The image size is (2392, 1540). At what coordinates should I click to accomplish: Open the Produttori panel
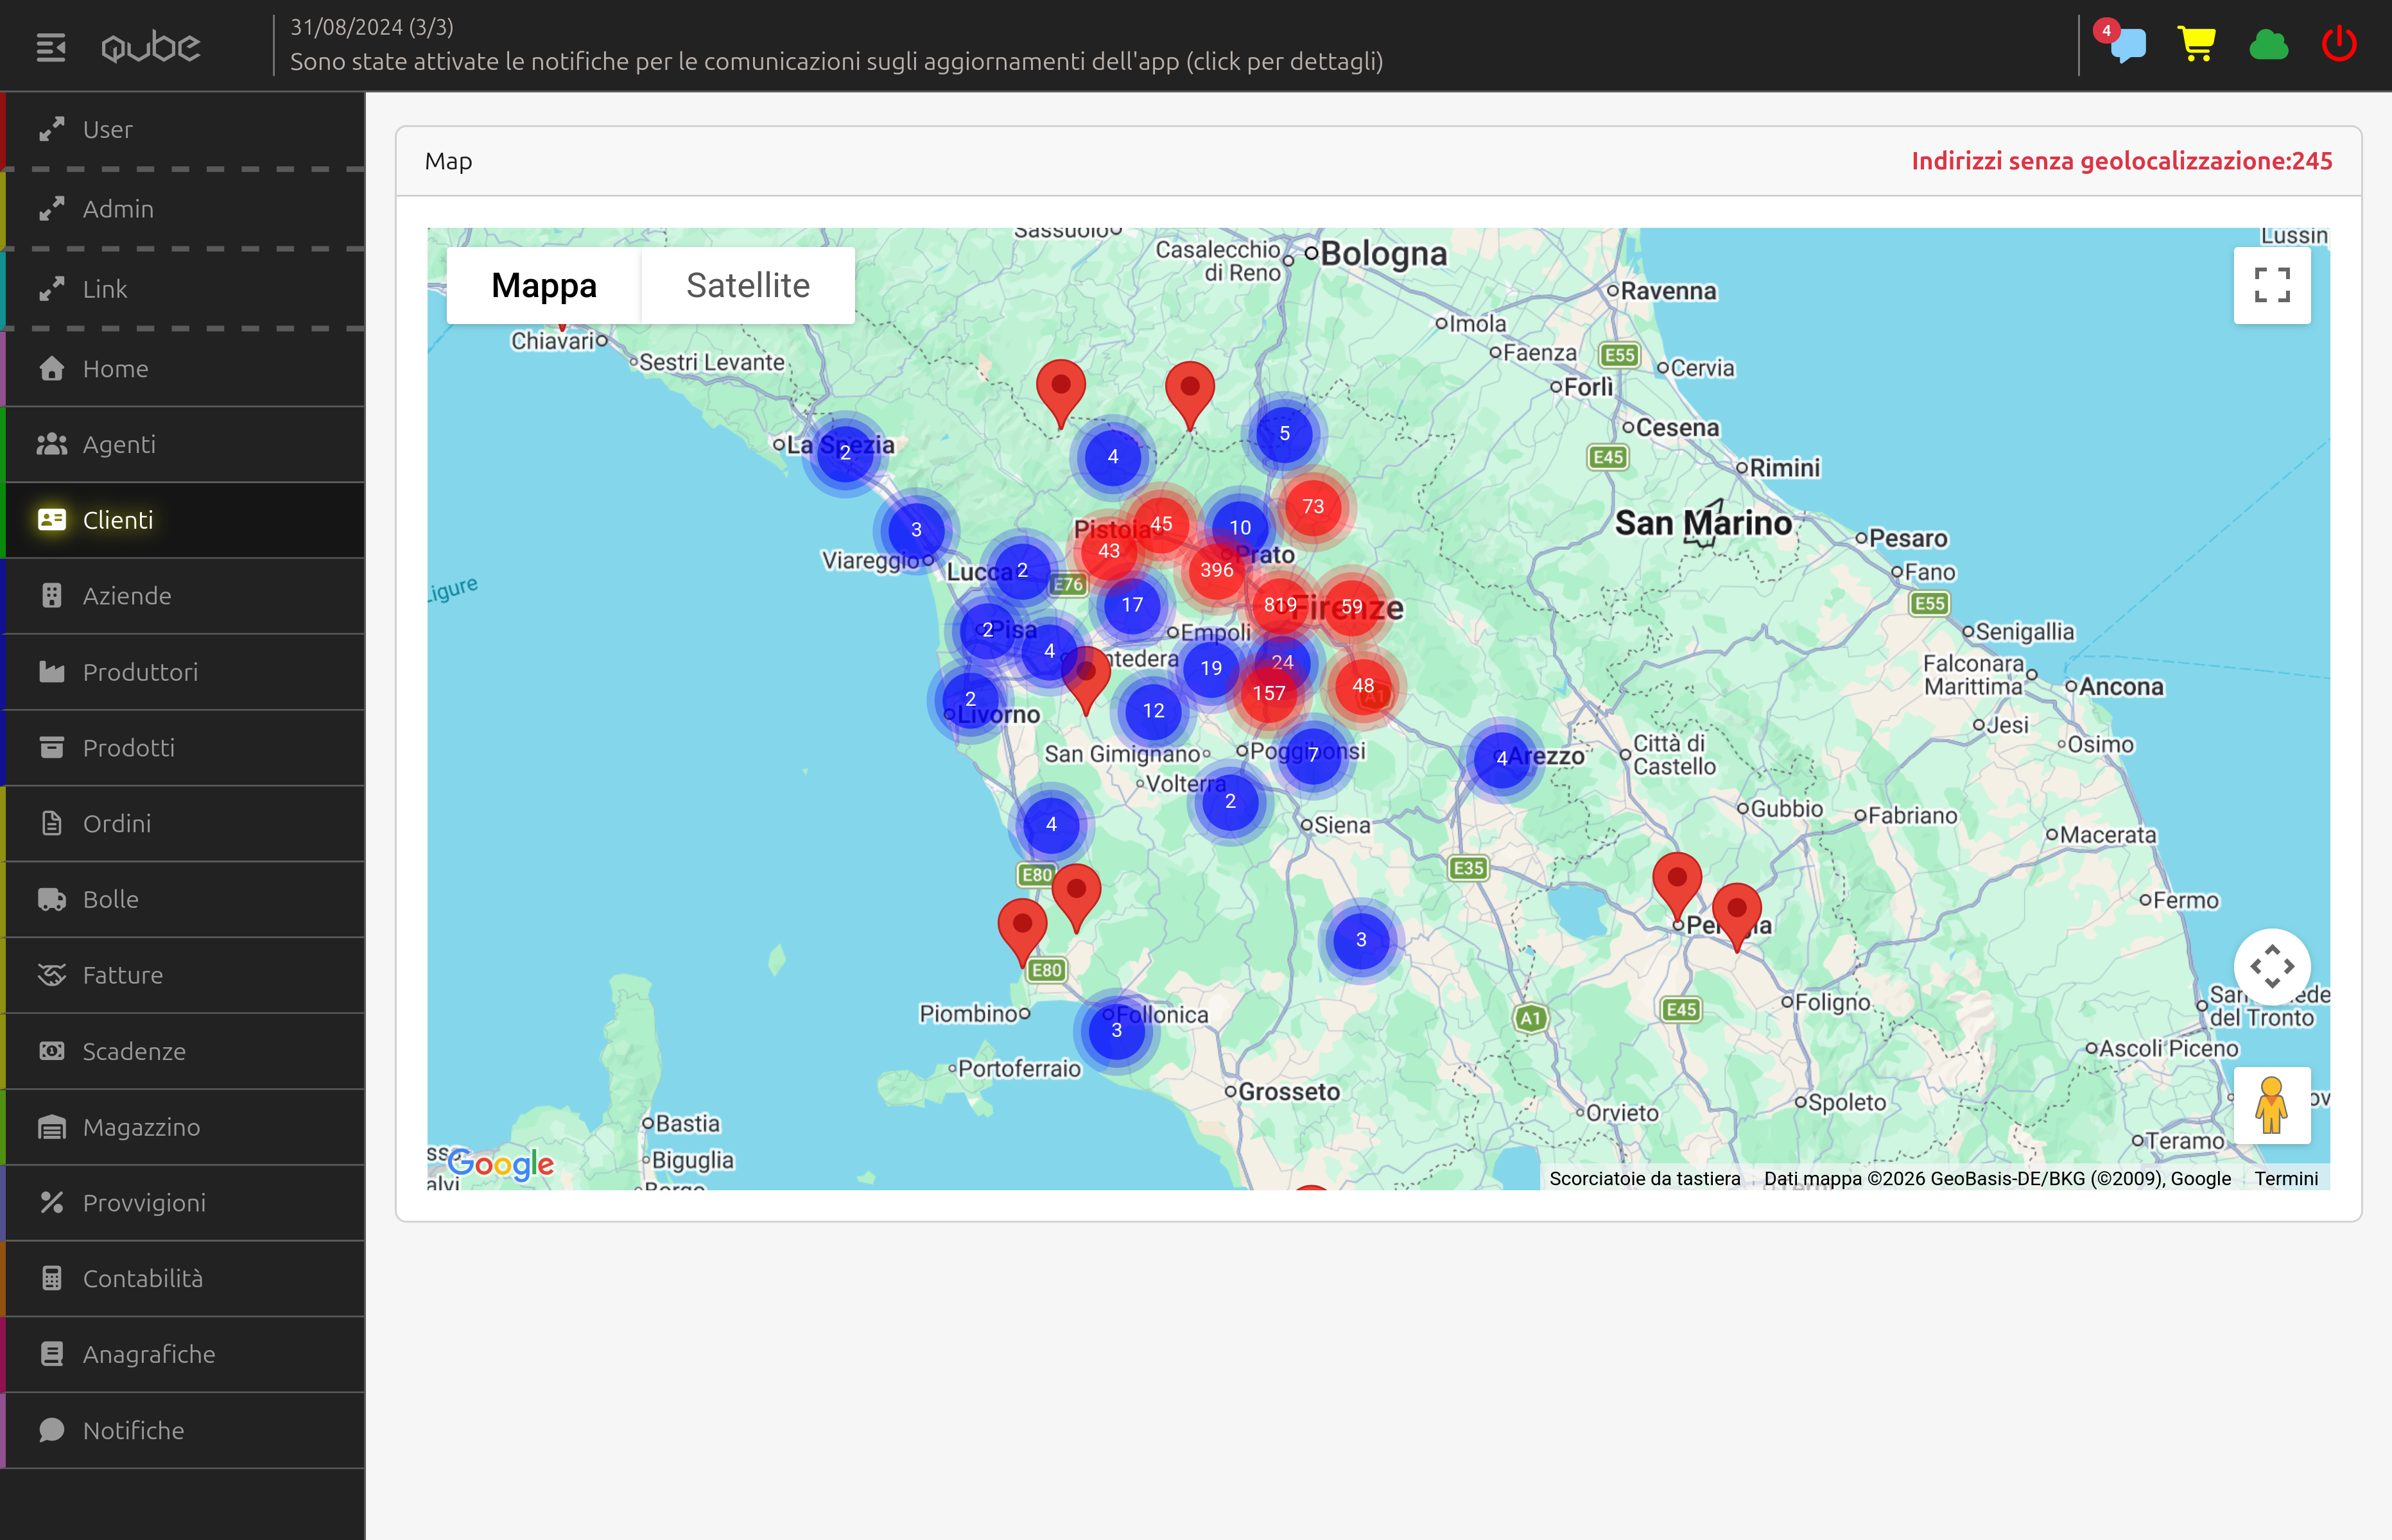pos(140,671)
